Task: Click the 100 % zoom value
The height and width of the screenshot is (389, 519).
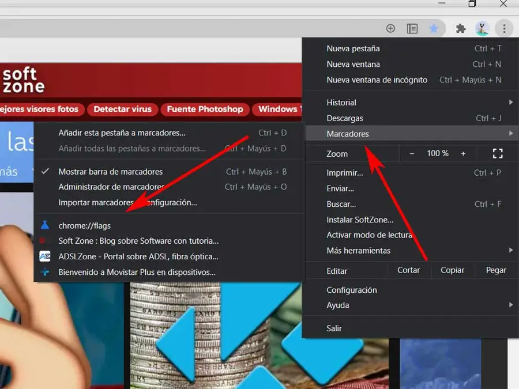Action: 438,153
